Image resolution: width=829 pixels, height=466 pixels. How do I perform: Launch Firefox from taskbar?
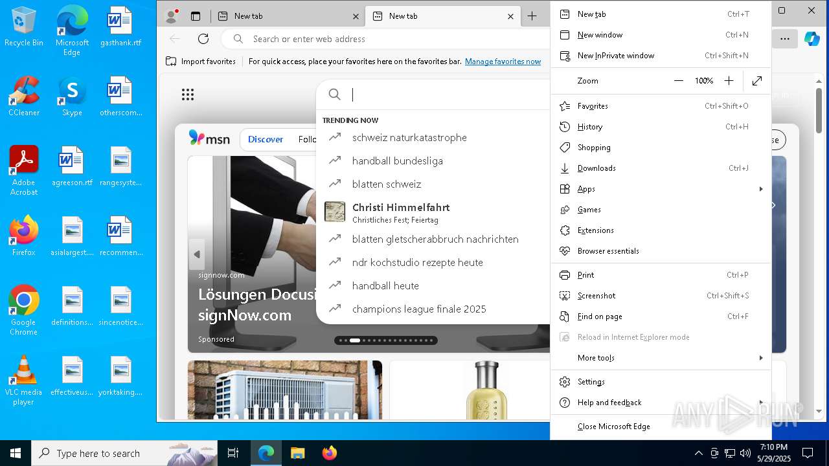pos(330,453)
